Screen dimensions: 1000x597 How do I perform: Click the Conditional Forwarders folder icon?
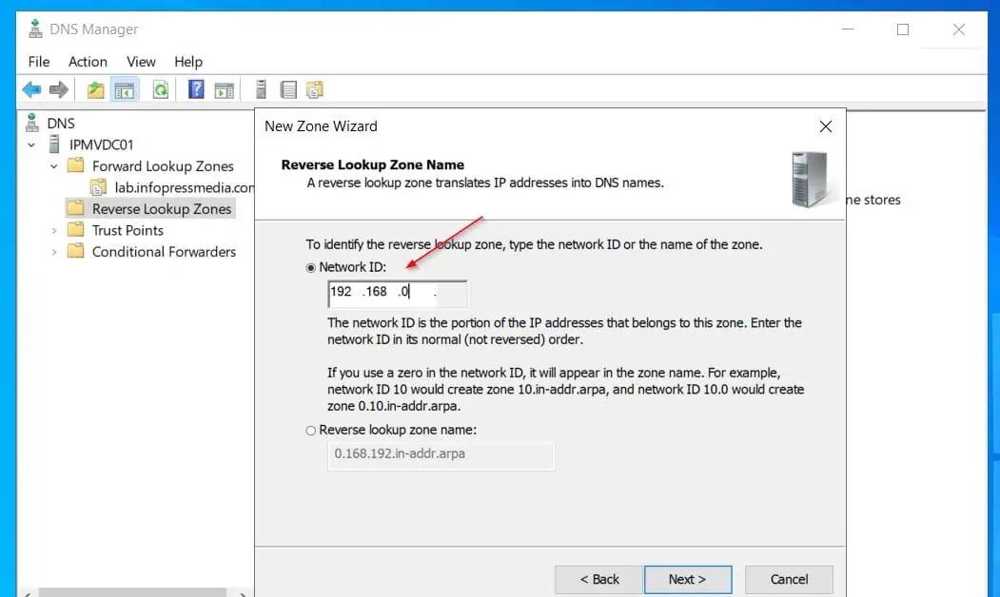[x=76, y=250]
